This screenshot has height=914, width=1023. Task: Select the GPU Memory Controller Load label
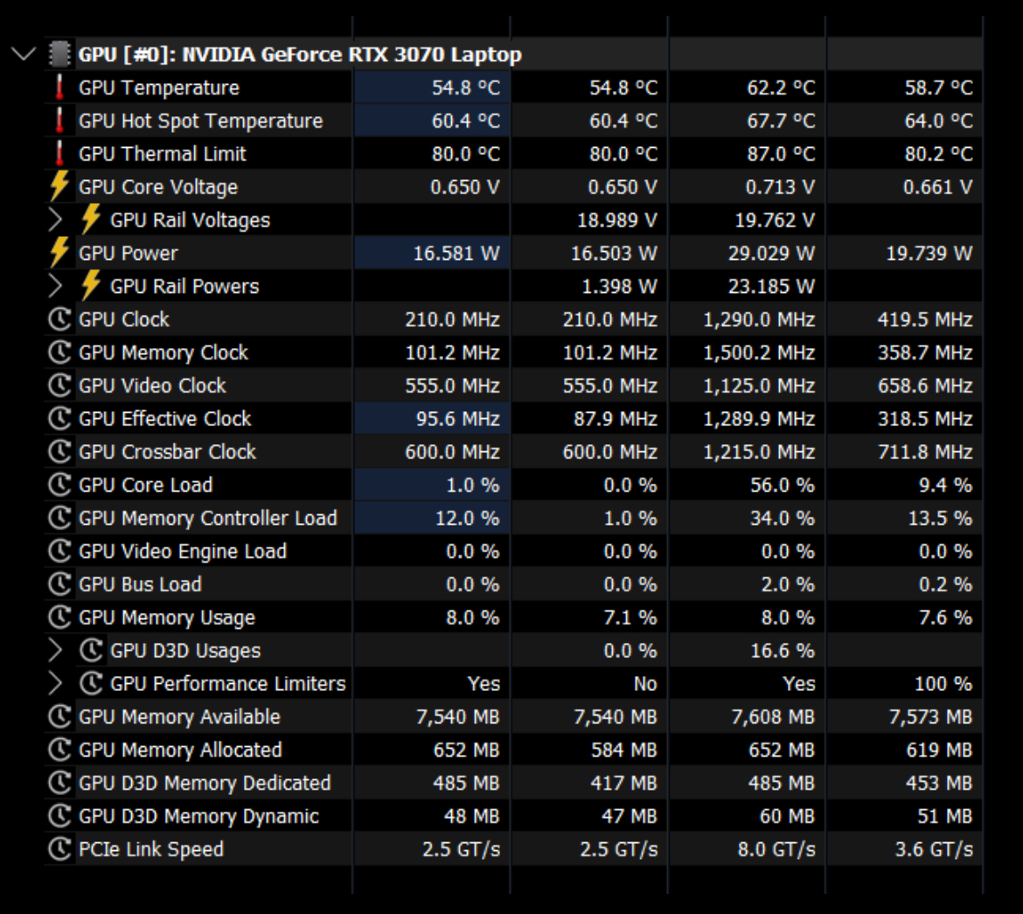point(207,519)
